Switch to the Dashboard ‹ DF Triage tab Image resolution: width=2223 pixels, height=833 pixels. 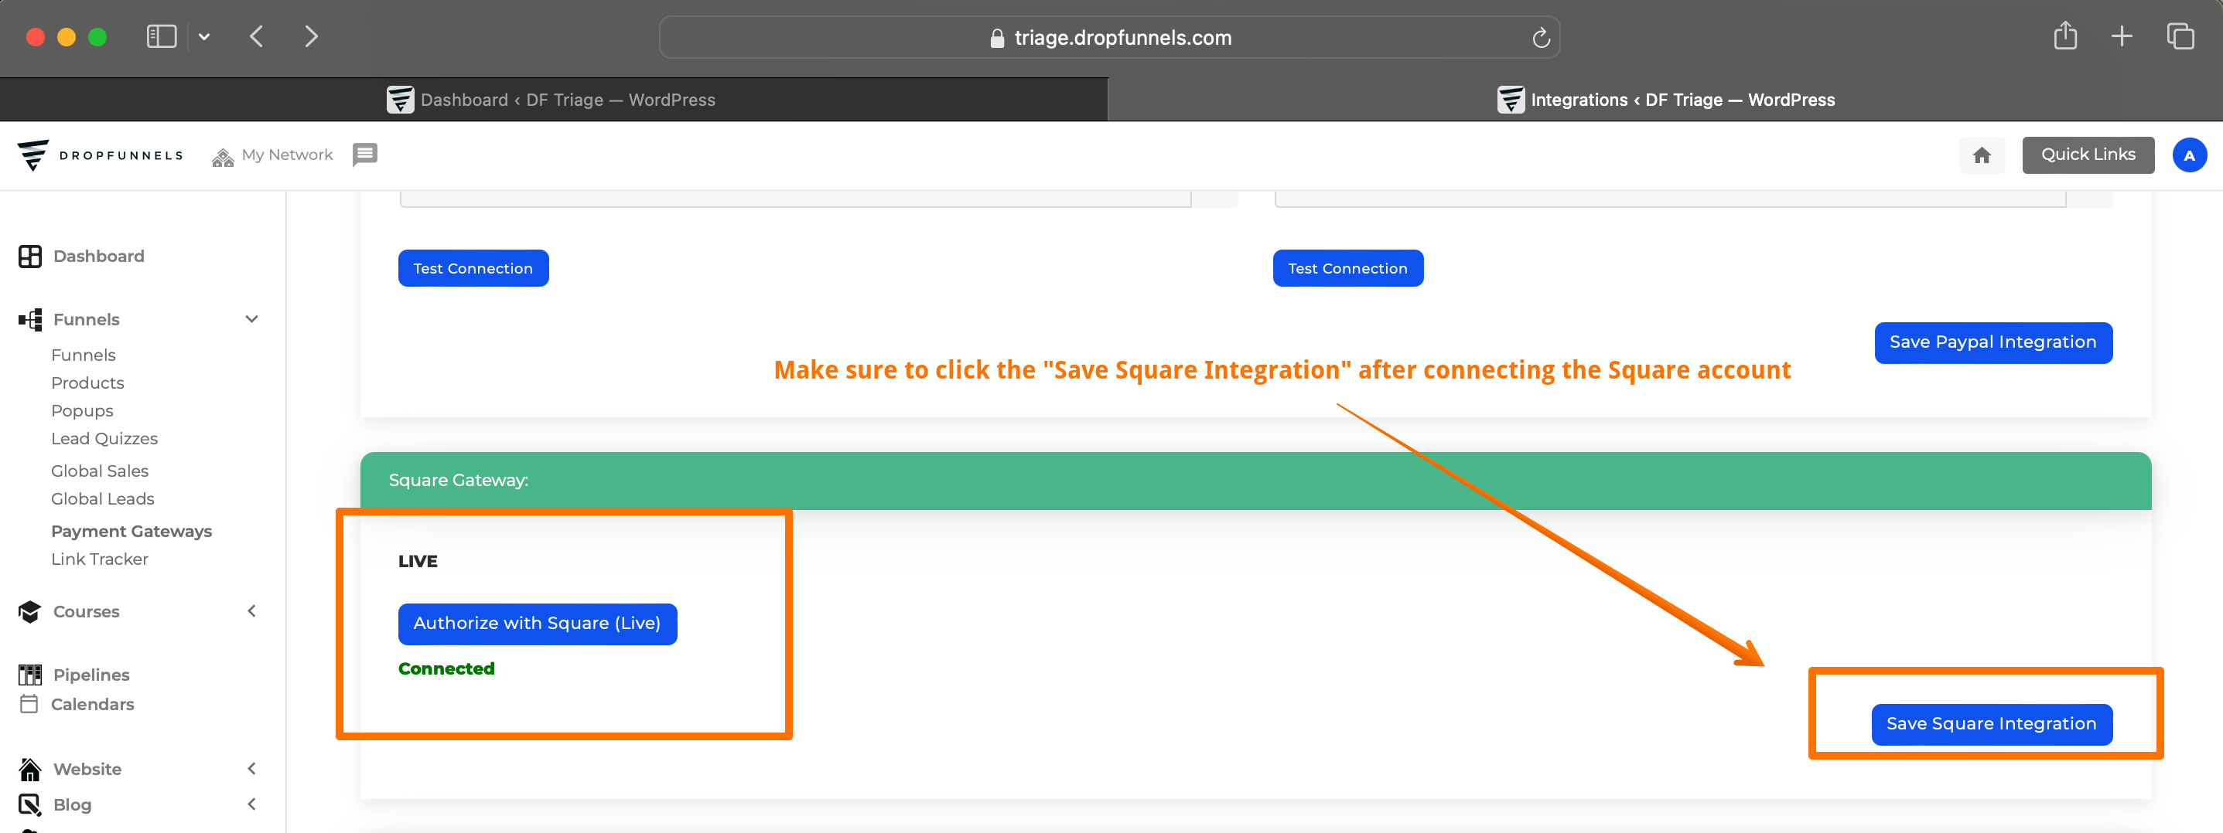pyautogui.click(x=553, y=99)
